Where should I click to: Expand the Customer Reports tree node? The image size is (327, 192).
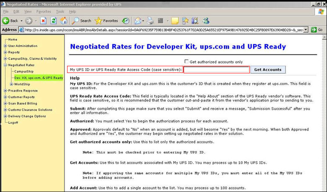[x=5, y=97]
